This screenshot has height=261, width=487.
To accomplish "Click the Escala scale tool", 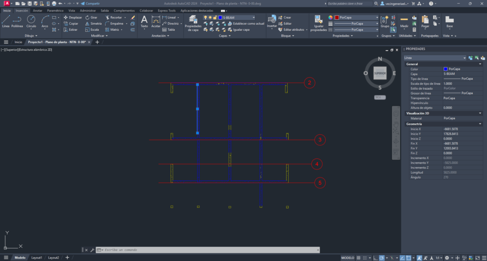I will [92, 30].
